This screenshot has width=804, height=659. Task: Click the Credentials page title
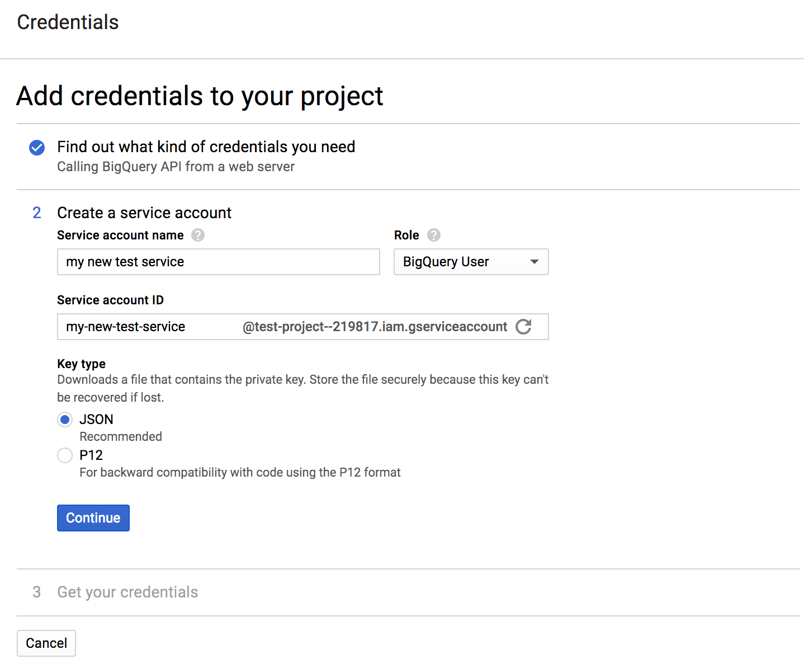click(x=68, y=22)
